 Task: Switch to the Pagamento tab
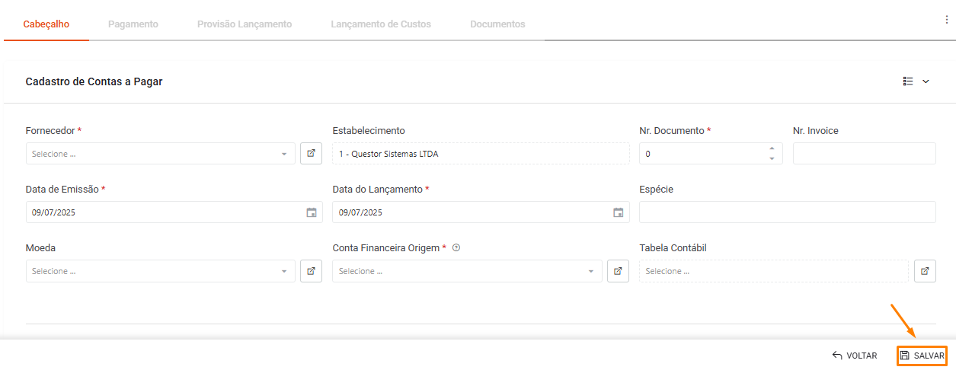pos(133,24)
